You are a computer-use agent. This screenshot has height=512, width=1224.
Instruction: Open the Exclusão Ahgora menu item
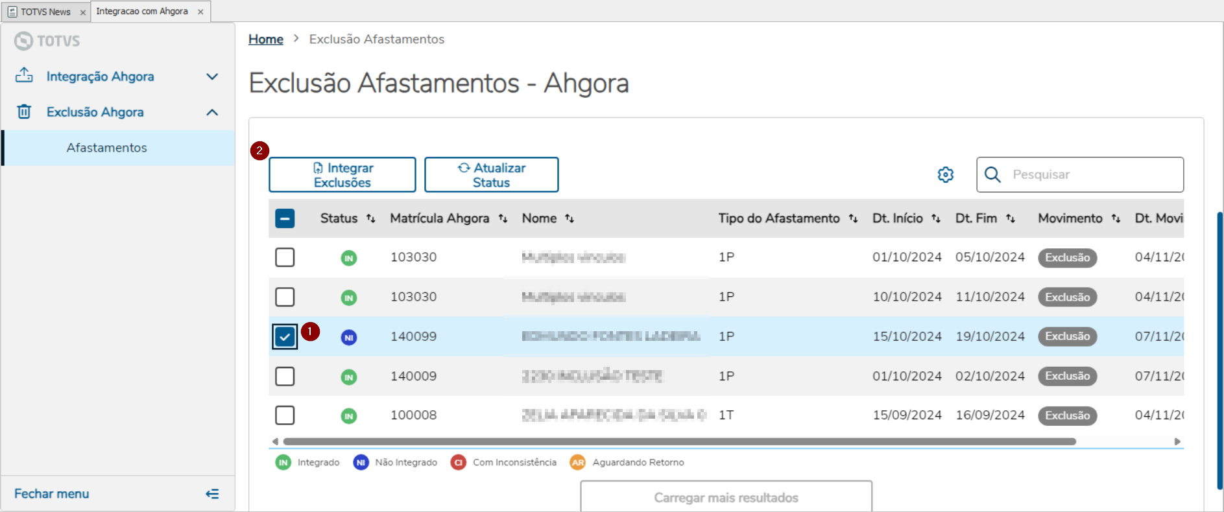coord(117,112)
